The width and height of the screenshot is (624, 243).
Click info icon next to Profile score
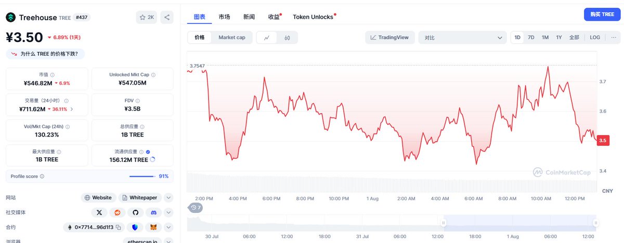[x=42, y=177]
